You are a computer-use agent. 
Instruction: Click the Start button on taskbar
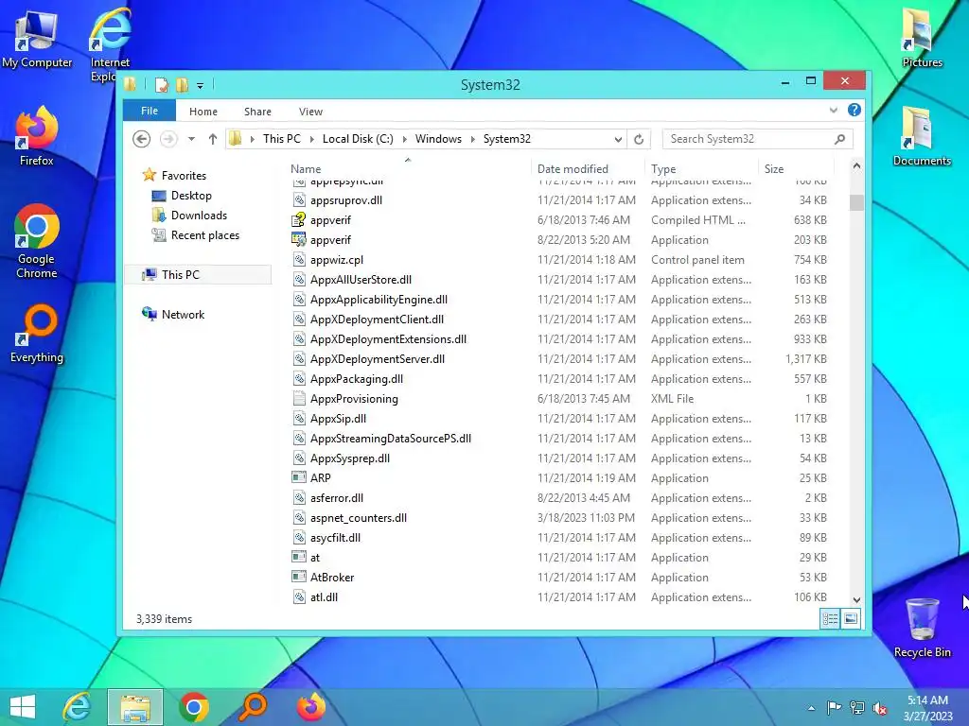(23, 707)
